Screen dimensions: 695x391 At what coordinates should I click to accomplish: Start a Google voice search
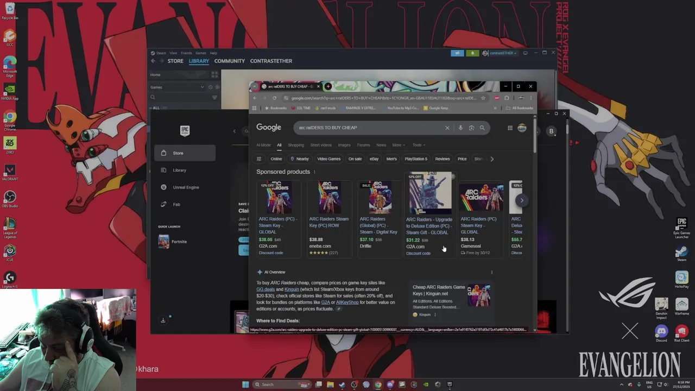[460, 128]
